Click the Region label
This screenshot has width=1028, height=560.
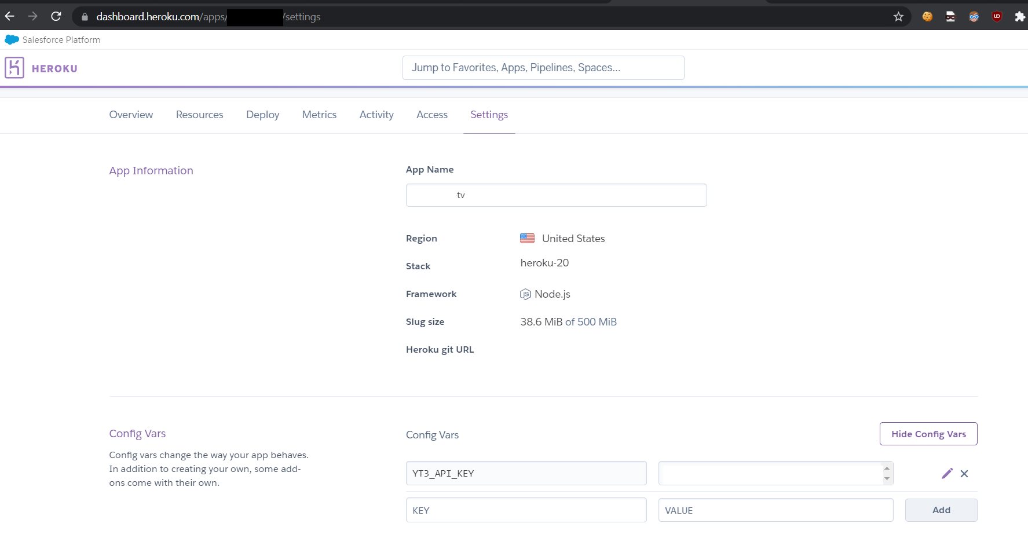click(422, 239)
